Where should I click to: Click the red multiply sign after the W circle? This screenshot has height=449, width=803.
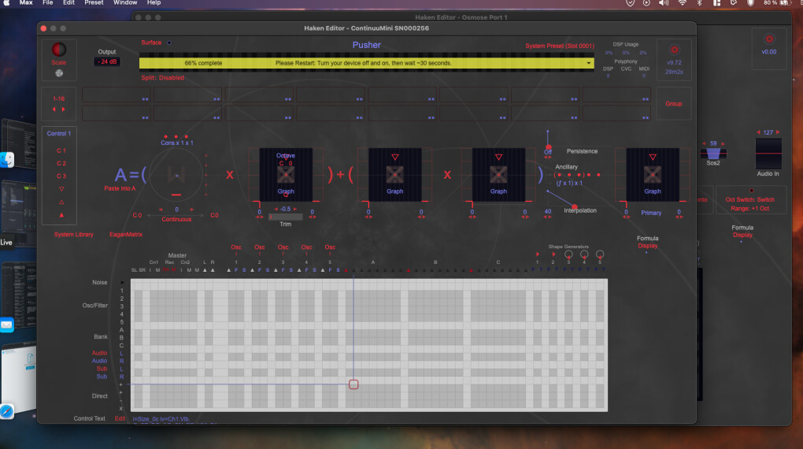230,175
